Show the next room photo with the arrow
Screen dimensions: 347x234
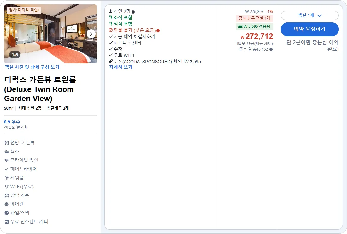pyautogui.click(x=91, y=34)
